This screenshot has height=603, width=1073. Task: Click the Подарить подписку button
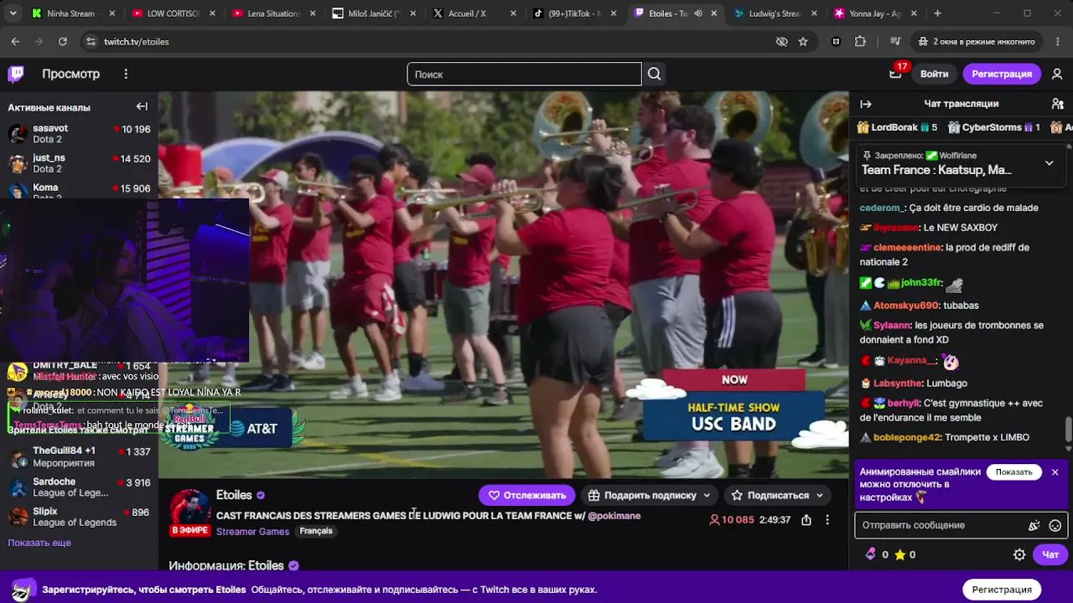[x=642, y=496]
